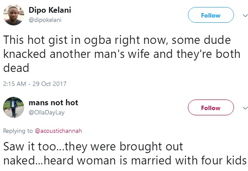Click the word 'dead' ending the first tweet

[x=16, y=68]
